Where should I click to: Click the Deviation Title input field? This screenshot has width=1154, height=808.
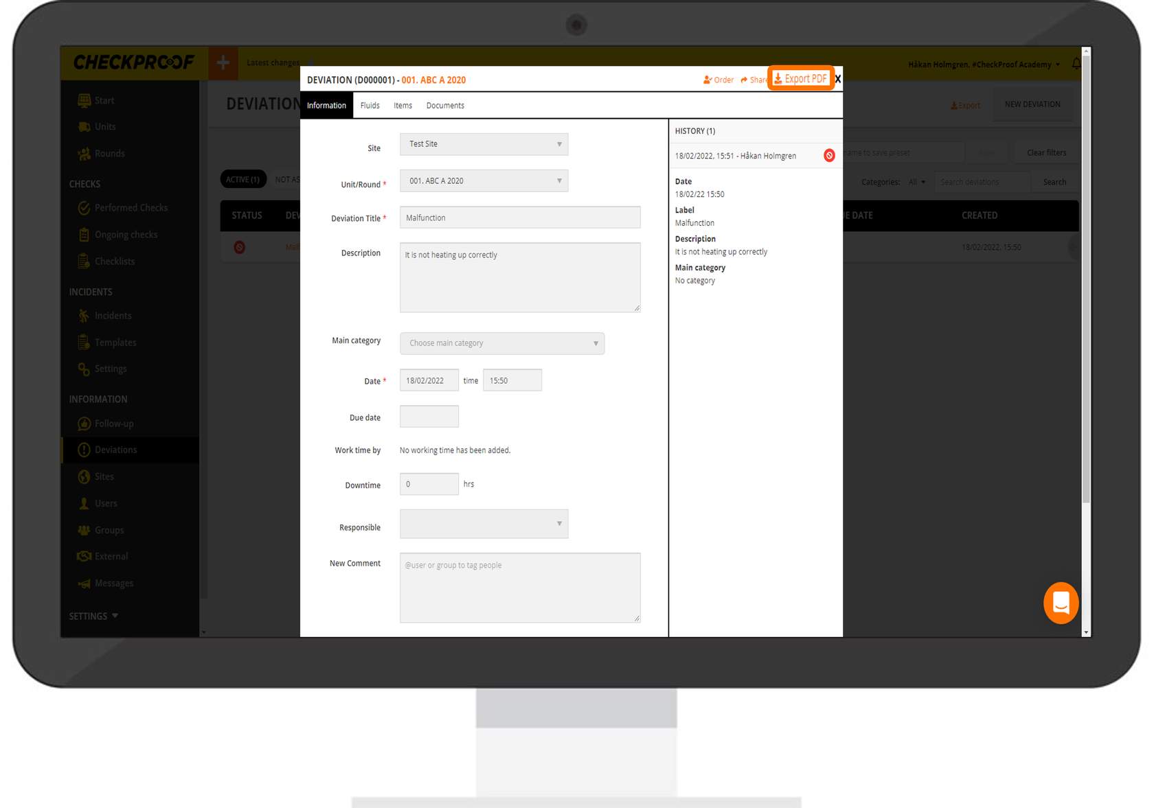click(x=519, y=218)
